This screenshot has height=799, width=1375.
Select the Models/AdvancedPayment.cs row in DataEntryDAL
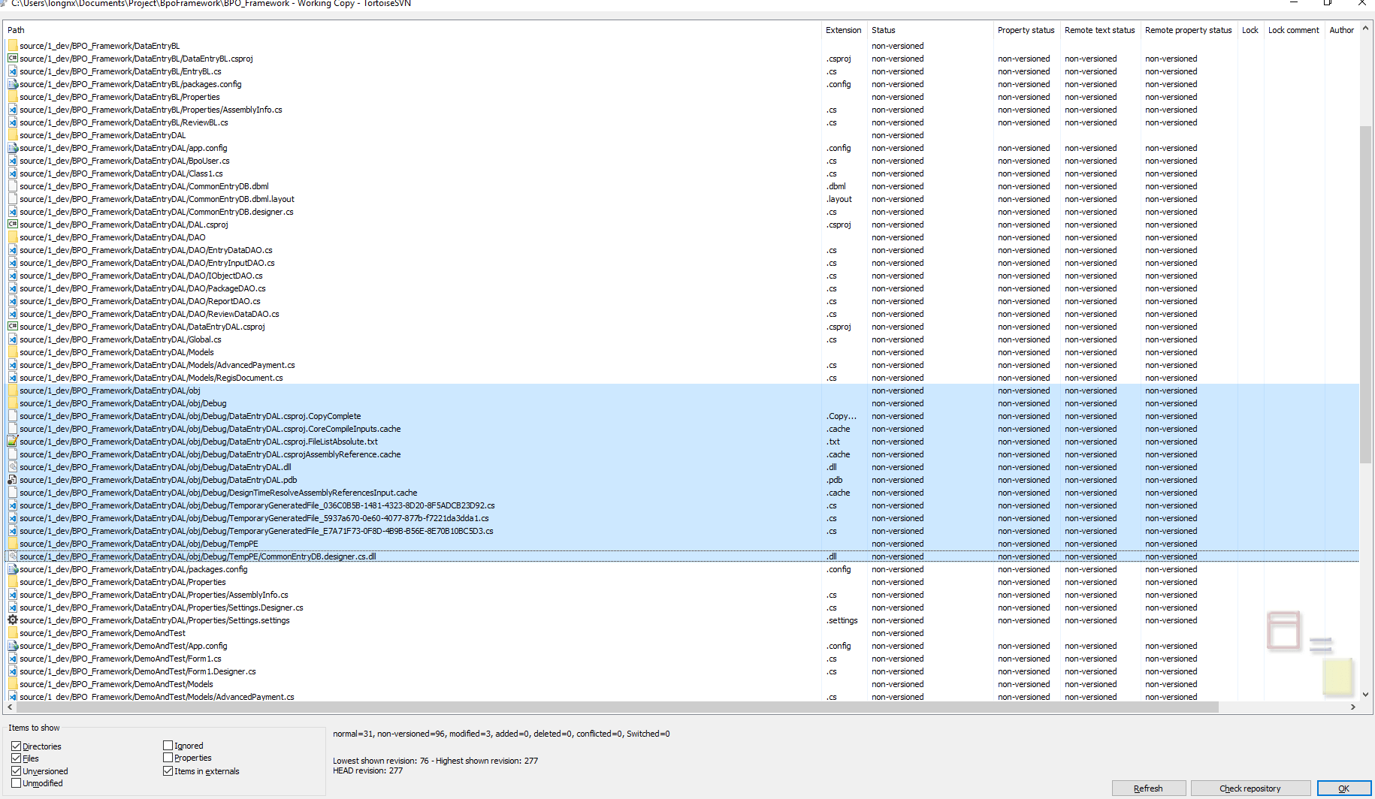681,365
